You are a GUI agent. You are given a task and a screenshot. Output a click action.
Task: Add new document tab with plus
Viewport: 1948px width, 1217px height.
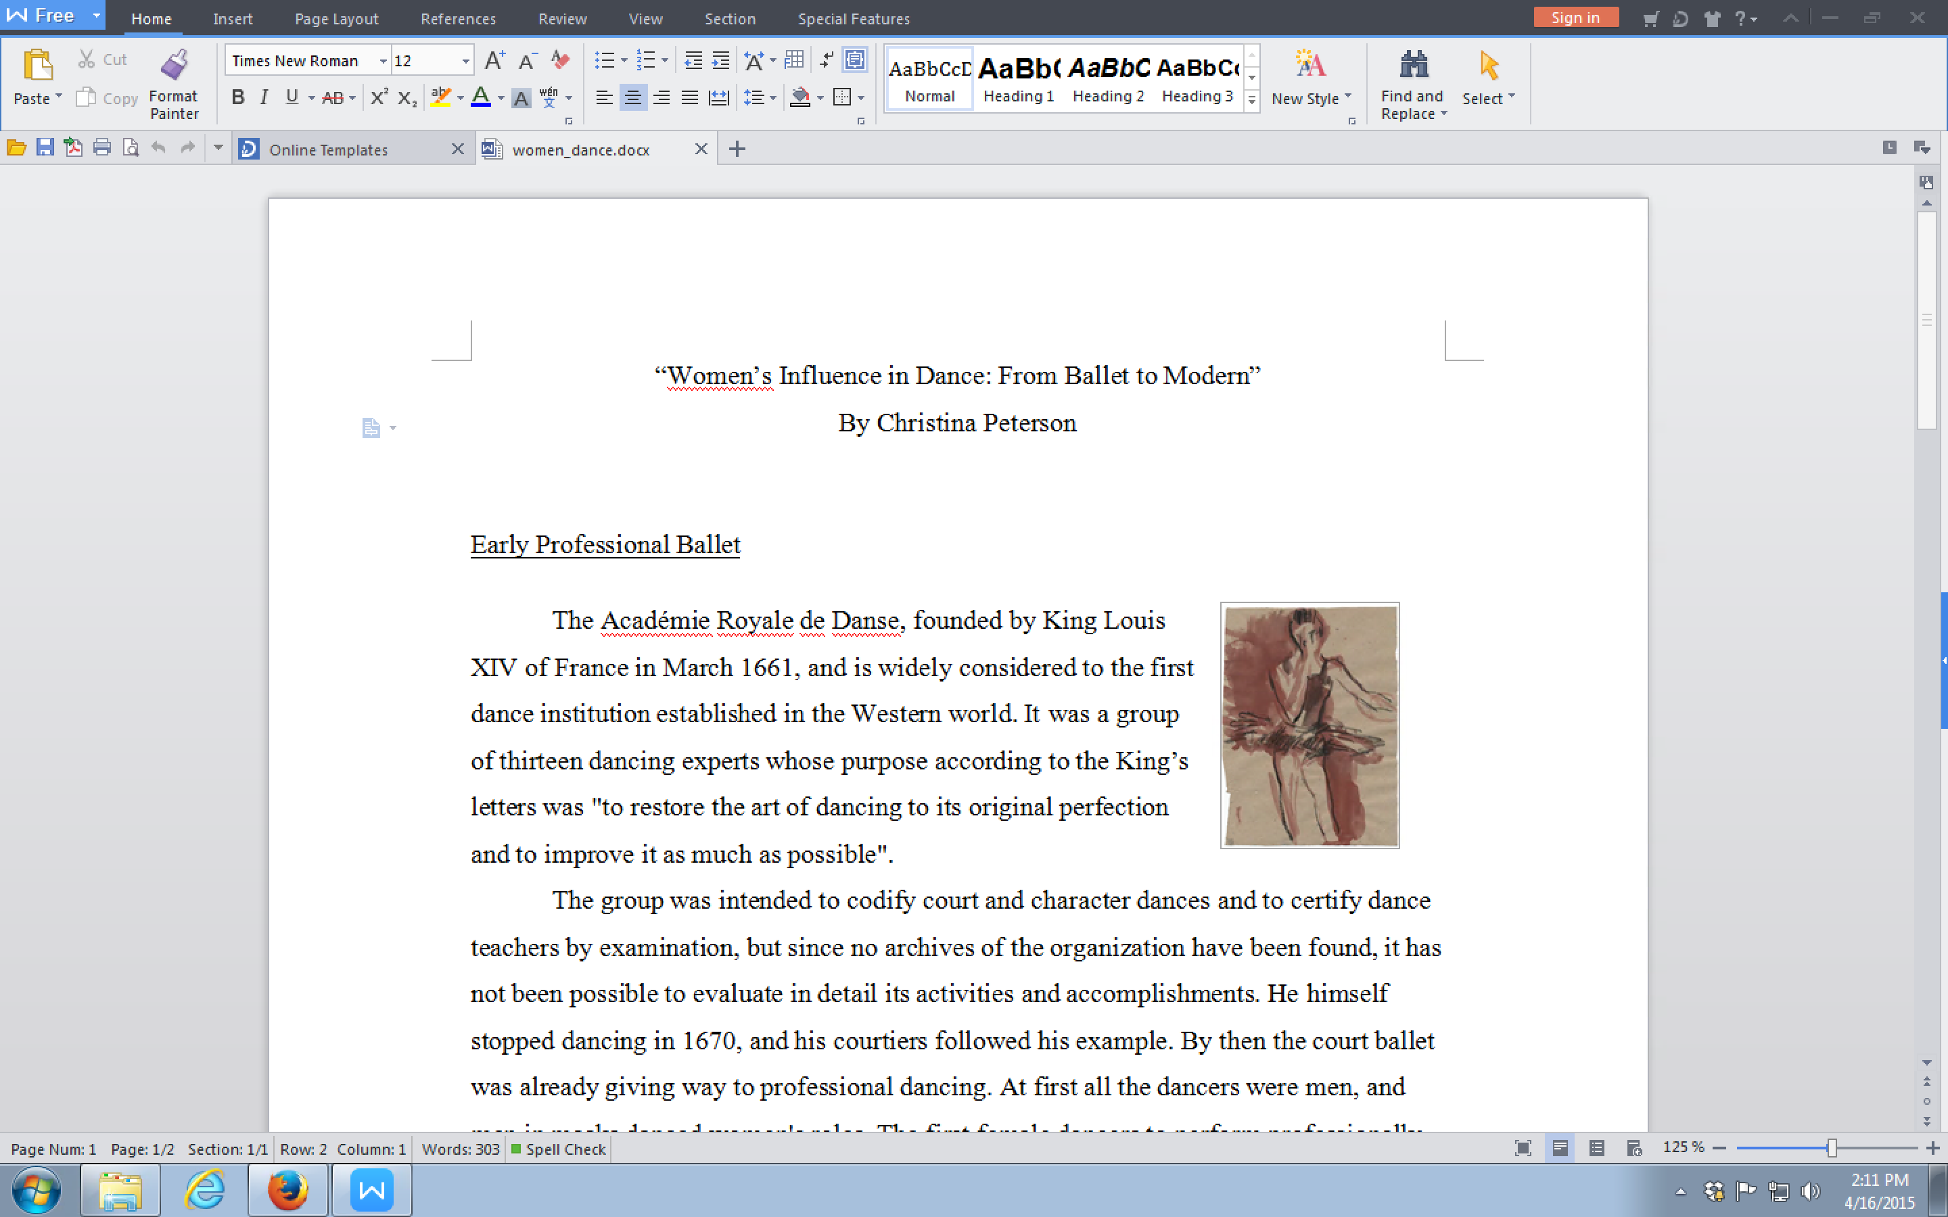click(x=737, y=149)
